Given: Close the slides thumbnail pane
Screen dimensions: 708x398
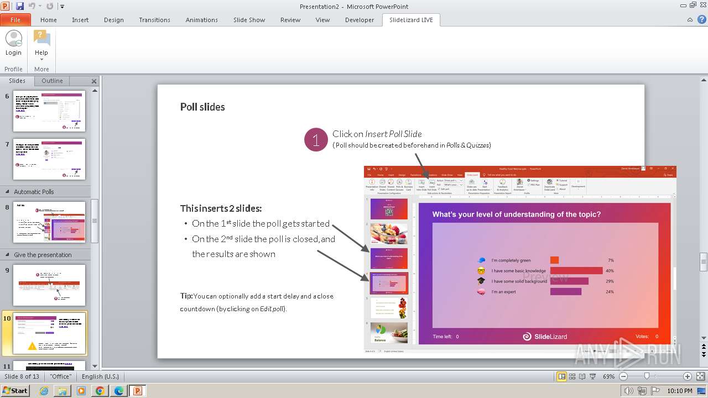Looking at the screenshot, I should pos(94,81).
